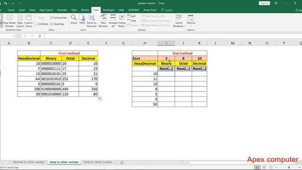Open Customize Quick Access Toolbar dropdown
302x170 pixels.
pos(19,3)
